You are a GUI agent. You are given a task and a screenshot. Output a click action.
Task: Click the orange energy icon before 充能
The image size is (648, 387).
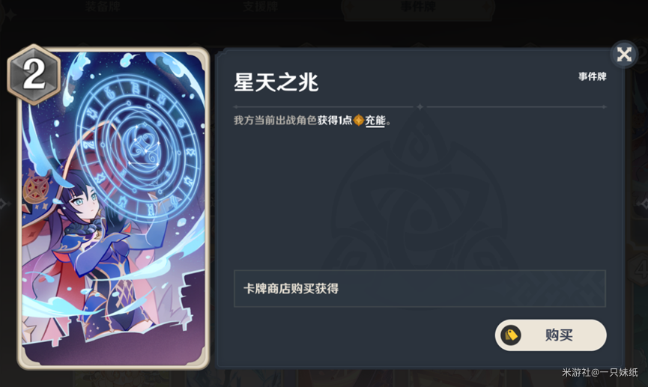pos(358,121)
